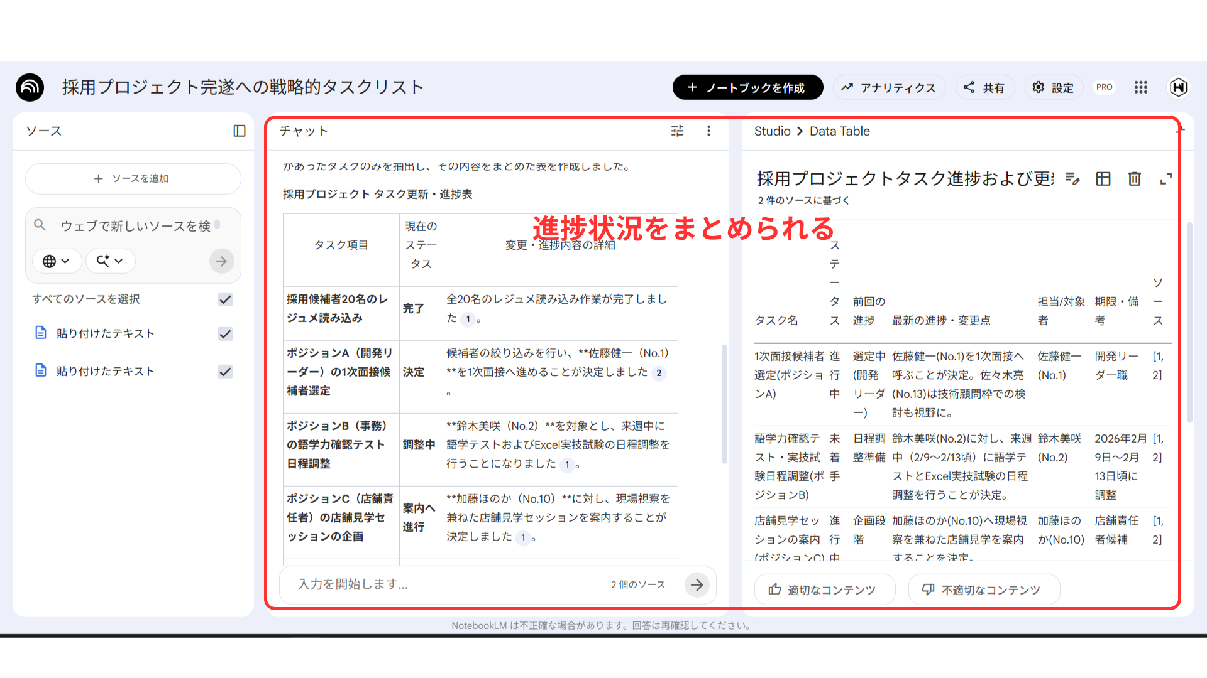Delete the data table with the trash icon
This screenshot has width=1207, height=678.
1134,180
